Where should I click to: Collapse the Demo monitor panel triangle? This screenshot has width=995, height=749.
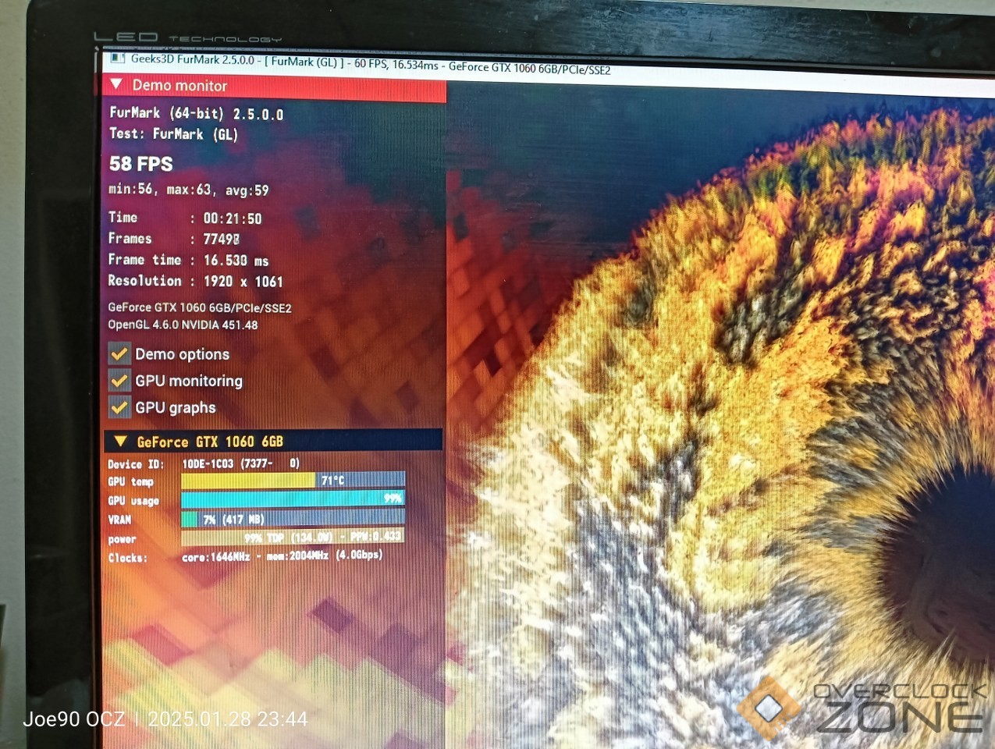point(116,83)
